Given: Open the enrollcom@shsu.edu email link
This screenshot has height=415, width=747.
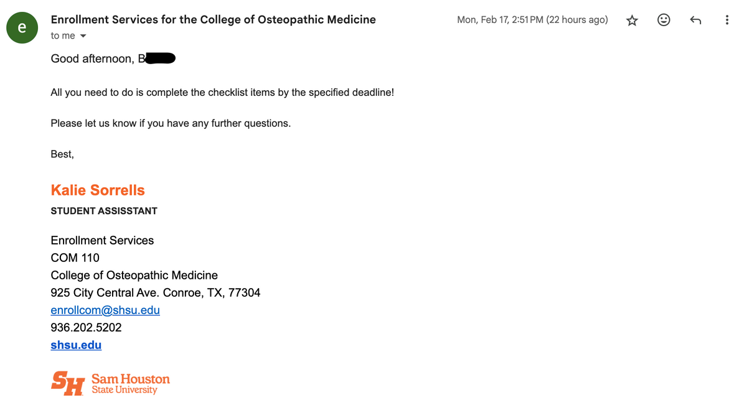Looking at the screenshot, I should [x=105, y=310].
